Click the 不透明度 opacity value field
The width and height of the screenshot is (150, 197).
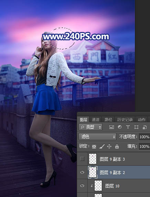(144, 137)
